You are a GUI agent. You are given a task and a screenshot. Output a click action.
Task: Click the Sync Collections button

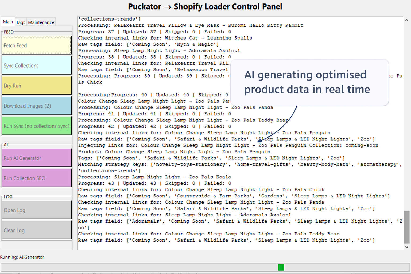click(x=37, y=66)
